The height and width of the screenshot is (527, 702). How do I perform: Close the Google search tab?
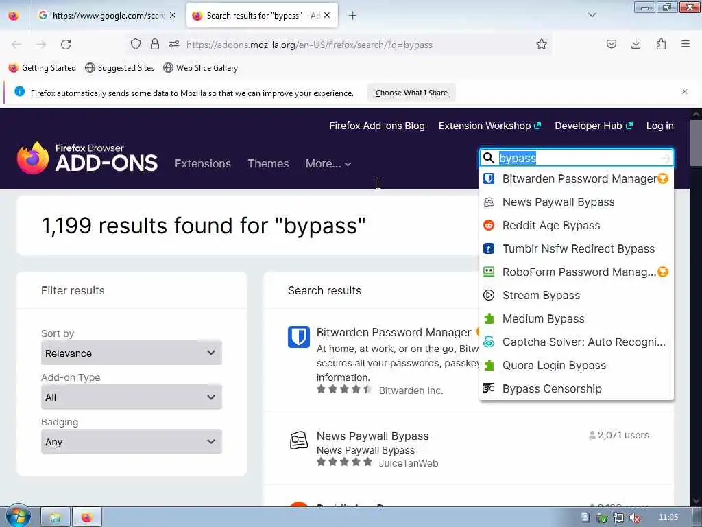coord(173,16)
